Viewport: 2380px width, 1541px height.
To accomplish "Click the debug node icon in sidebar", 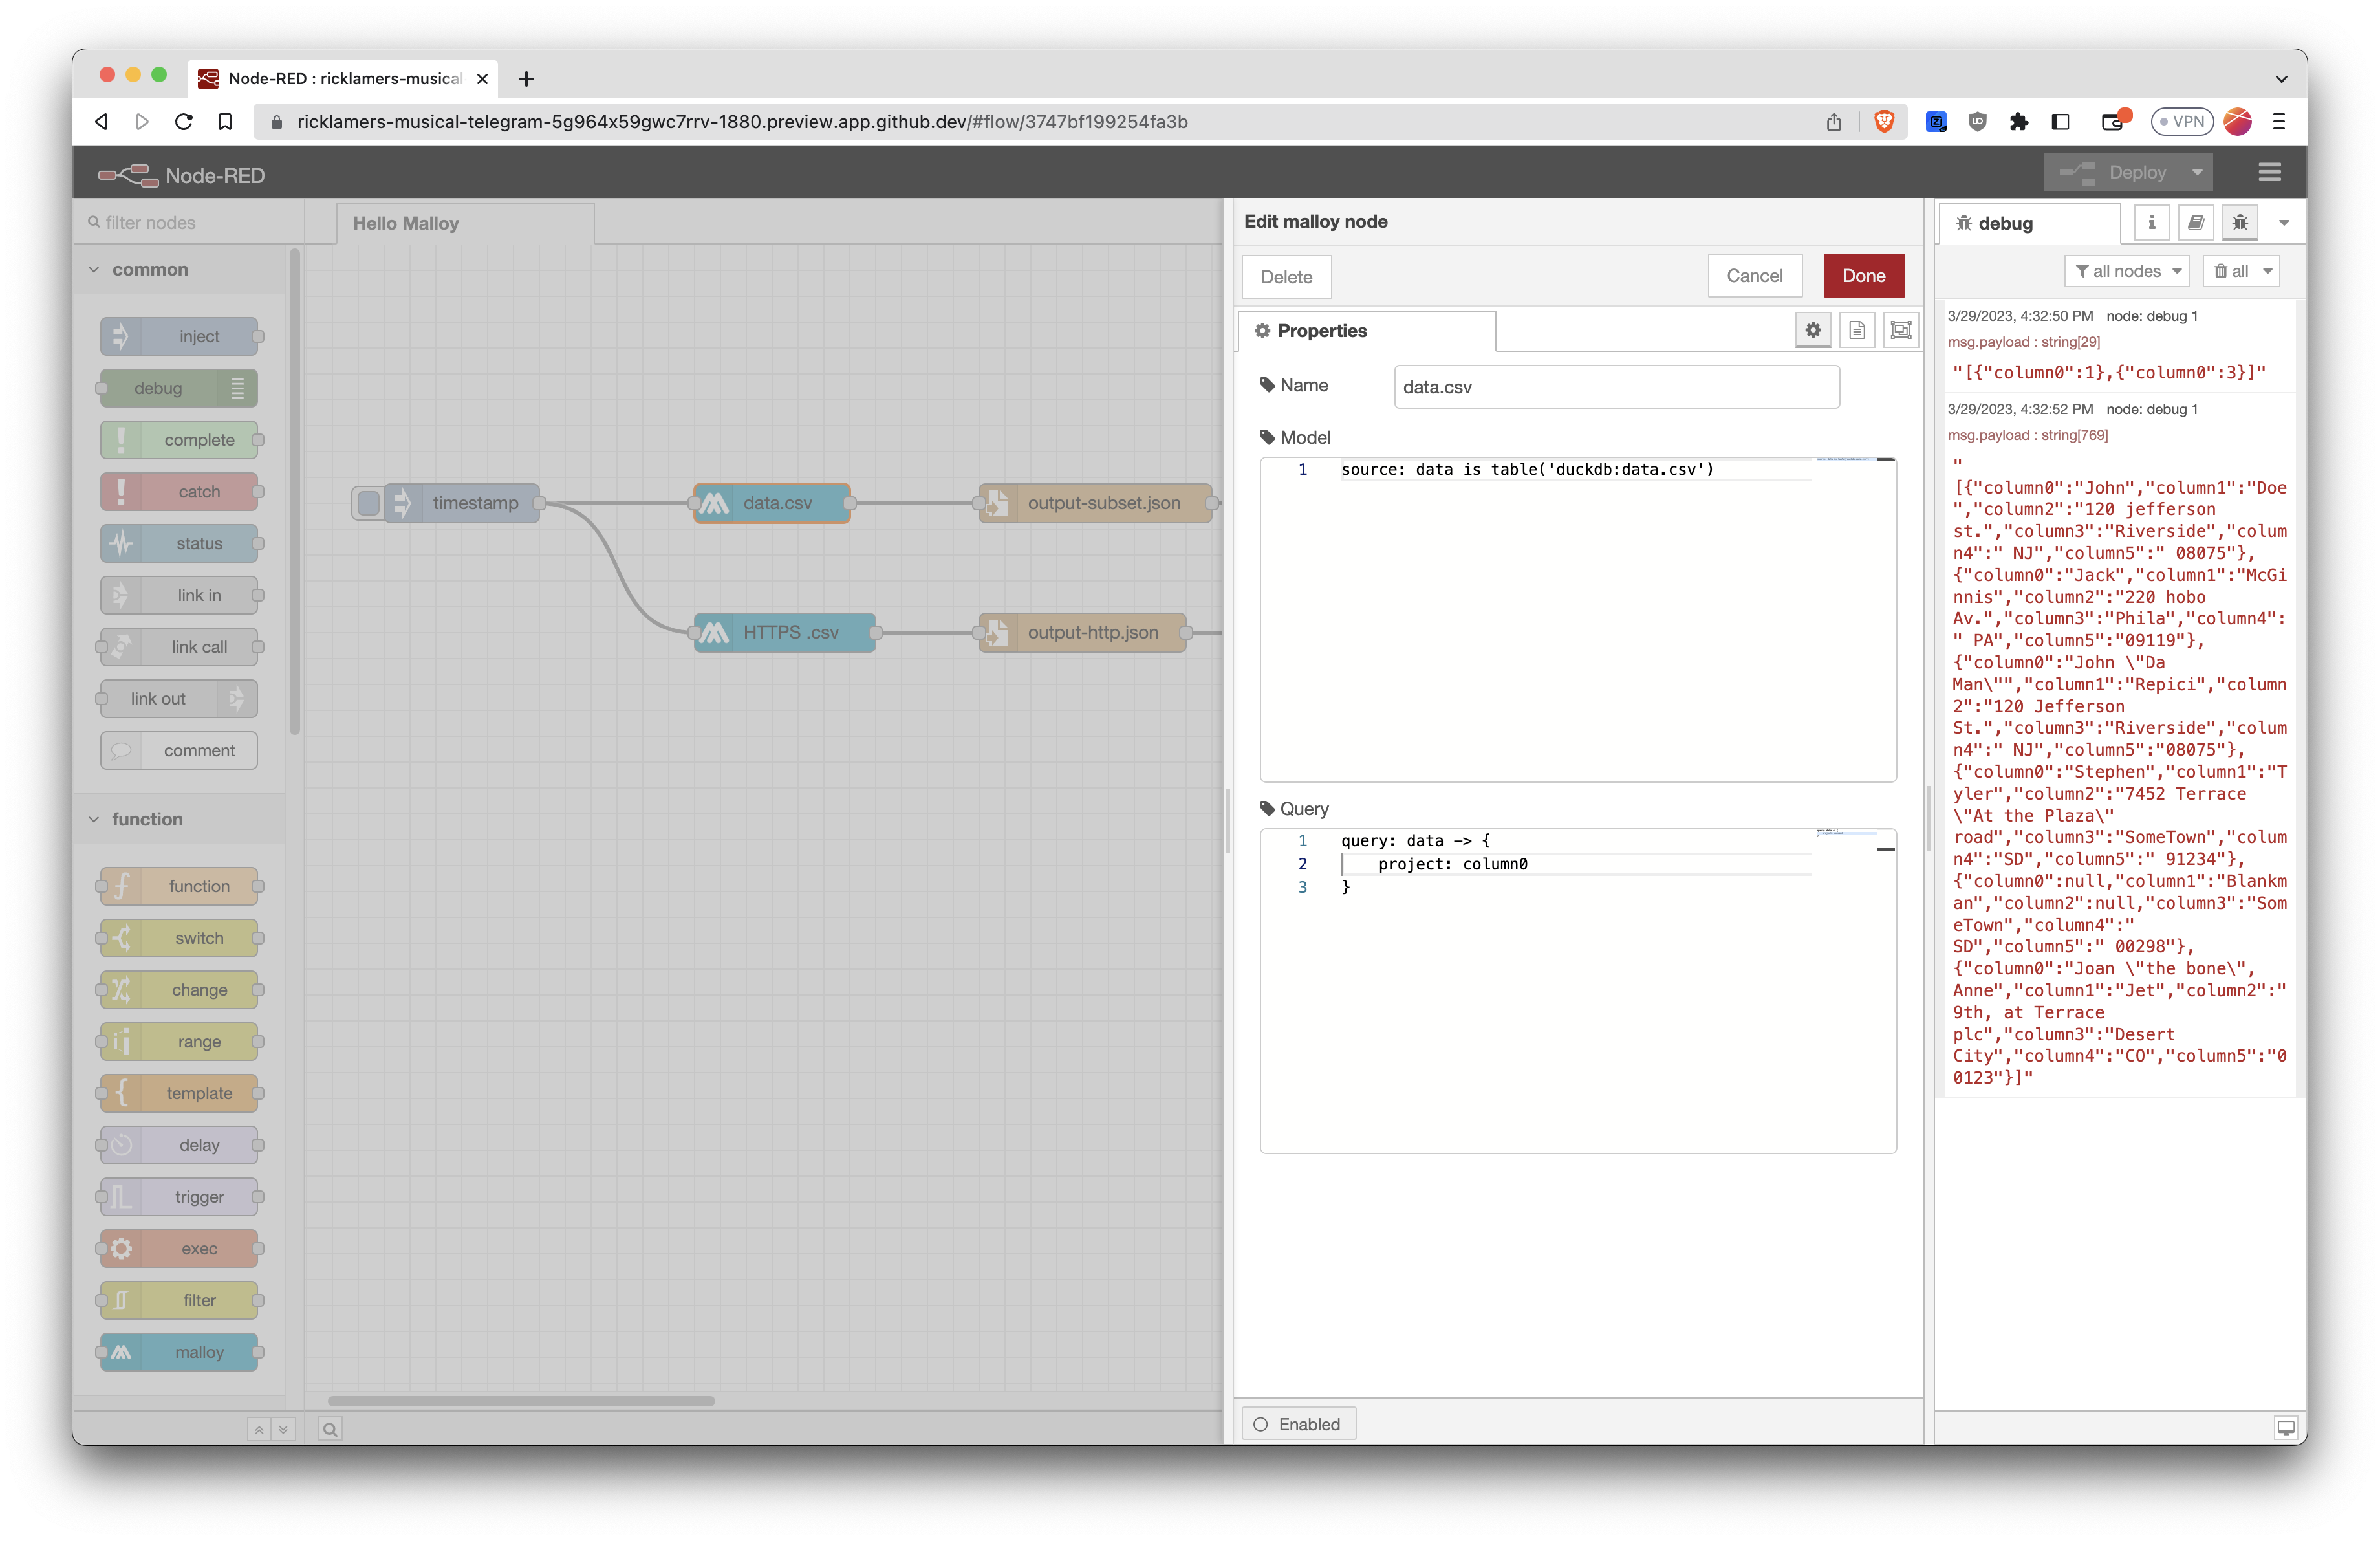I will pyautogui.click(x=2240, y=222).
